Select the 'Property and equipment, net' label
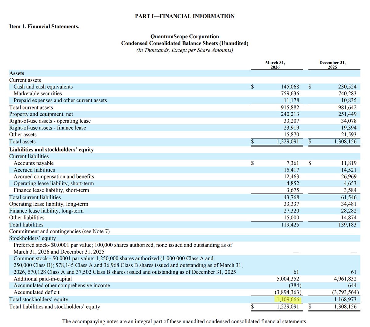 (x=41, y=114)
